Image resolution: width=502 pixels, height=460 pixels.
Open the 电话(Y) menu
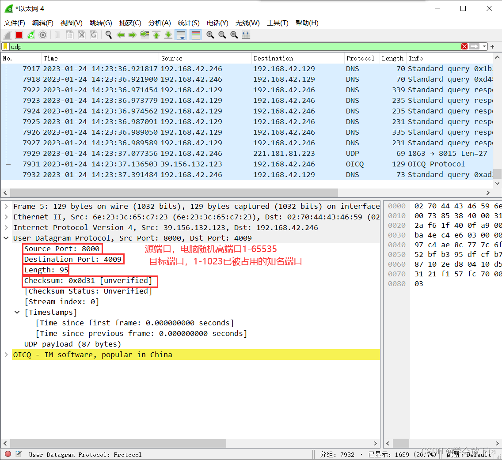coord(217,23)
